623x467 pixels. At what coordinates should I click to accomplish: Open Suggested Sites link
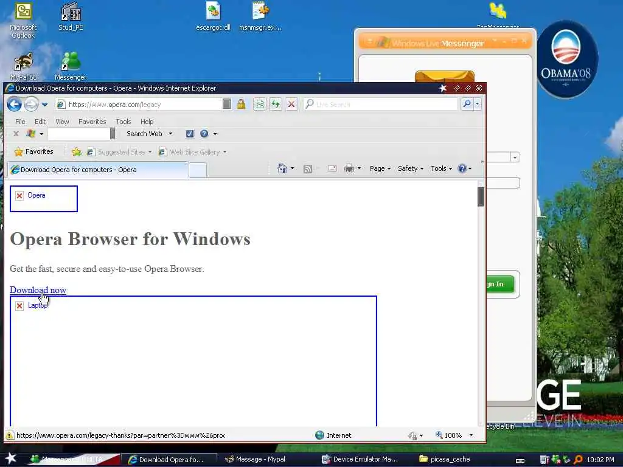point(121,152)
